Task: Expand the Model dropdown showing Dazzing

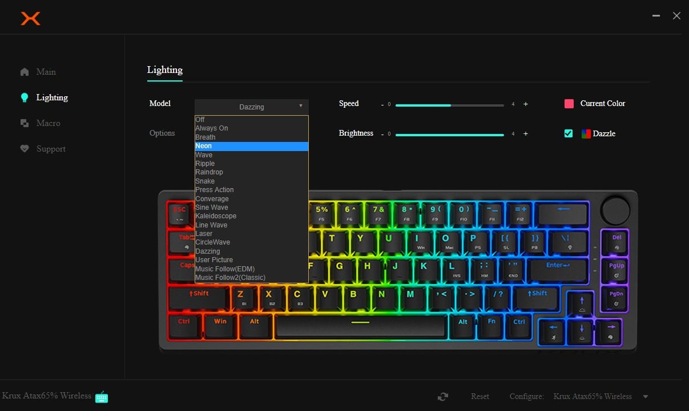Action: tap(251, 107)
